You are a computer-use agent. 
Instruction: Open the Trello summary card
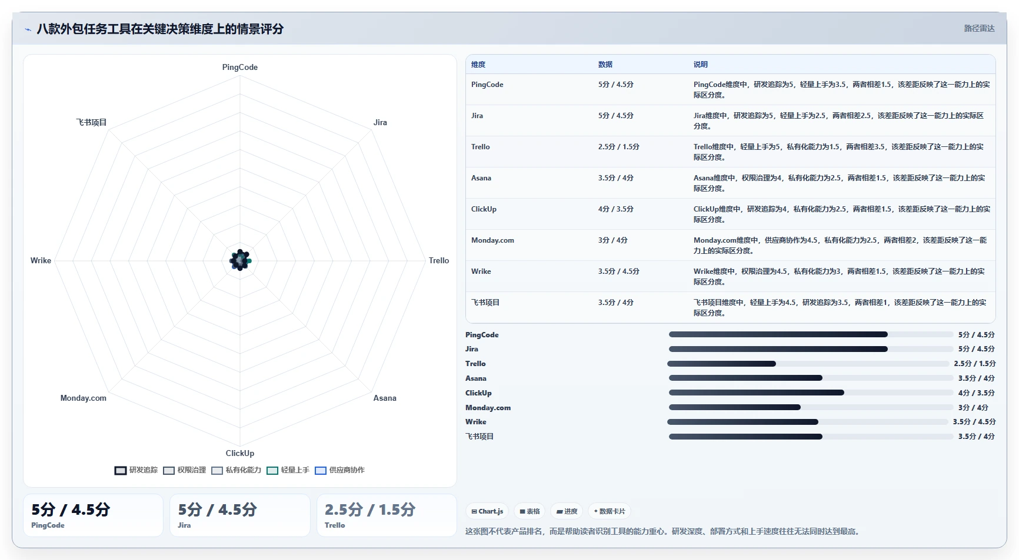click(x=387, y=515)
